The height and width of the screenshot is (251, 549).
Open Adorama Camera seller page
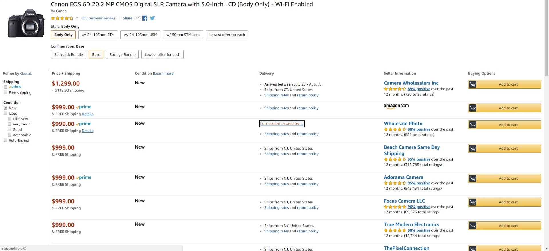point(403,177)
